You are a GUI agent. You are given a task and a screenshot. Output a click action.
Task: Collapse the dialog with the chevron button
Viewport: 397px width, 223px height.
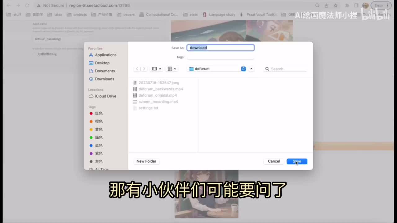pos(251,69)
